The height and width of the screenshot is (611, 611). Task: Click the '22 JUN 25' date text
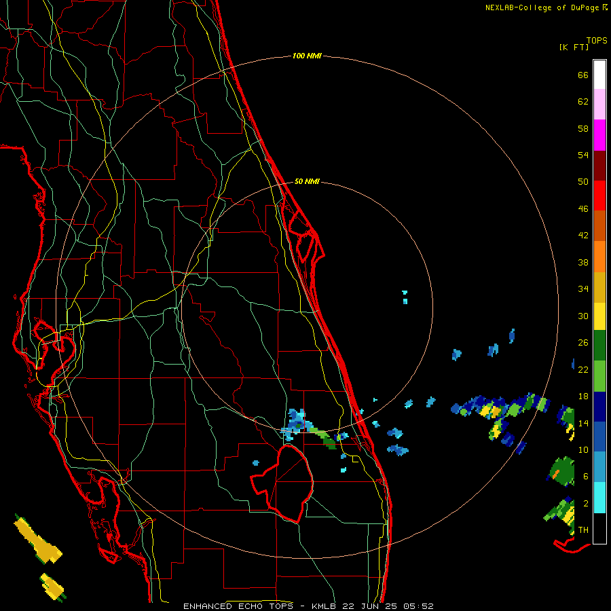point(370,606)
